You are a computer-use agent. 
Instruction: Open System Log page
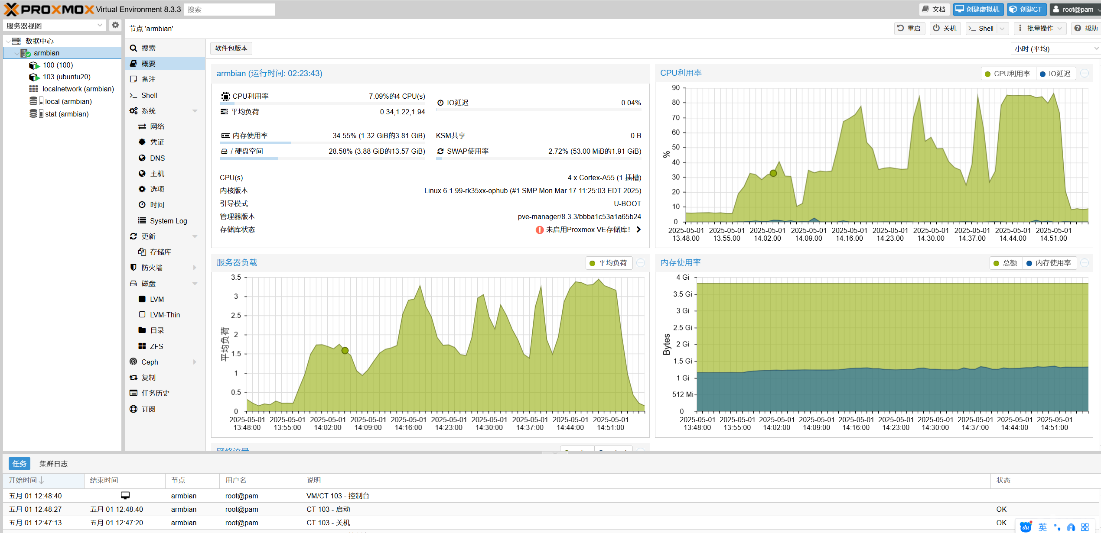165,221
